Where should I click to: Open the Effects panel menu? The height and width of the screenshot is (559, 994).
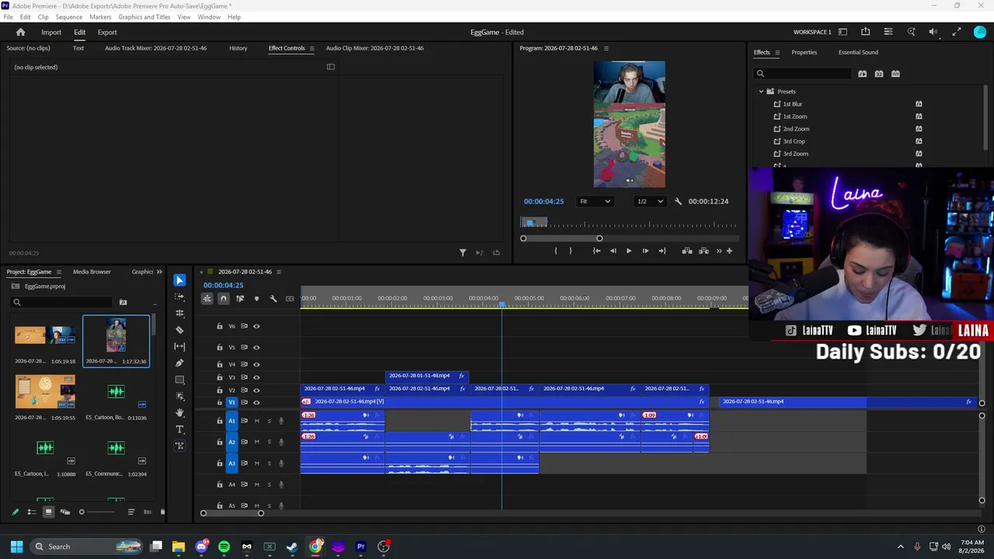[x=778, y=52]
